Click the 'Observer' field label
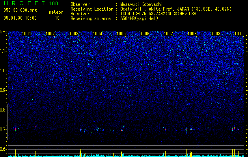Viewport: 248px width, 157px height. pos(80,4)
